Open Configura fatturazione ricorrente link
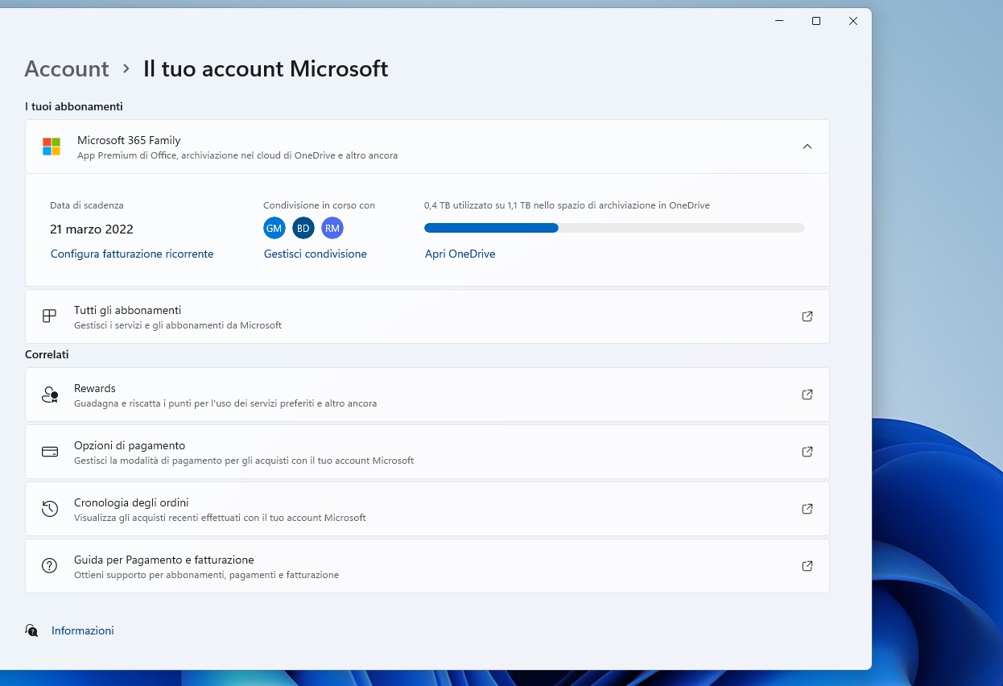 (132, 254)
